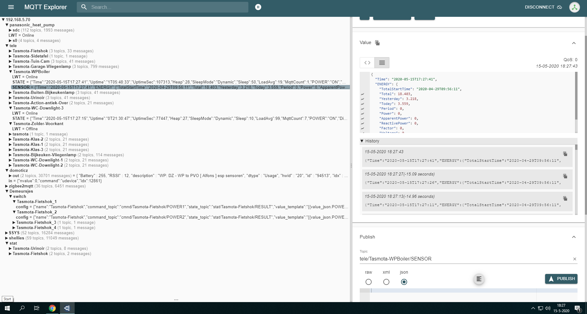Image resolution: width=587 pixels, height=314 pixels.
Task: Click the PUBLISH button
Action: point(561,279)
